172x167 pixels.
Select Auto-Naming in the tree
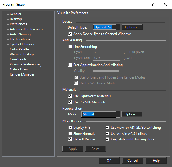[20, 34]
